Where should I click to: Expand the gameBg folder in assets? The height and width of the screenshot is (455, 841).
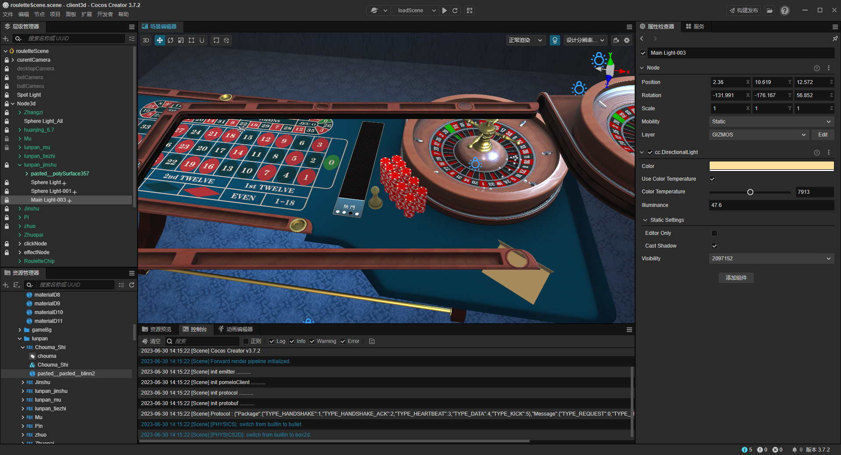pyautogui.click(x=20, y=330)
